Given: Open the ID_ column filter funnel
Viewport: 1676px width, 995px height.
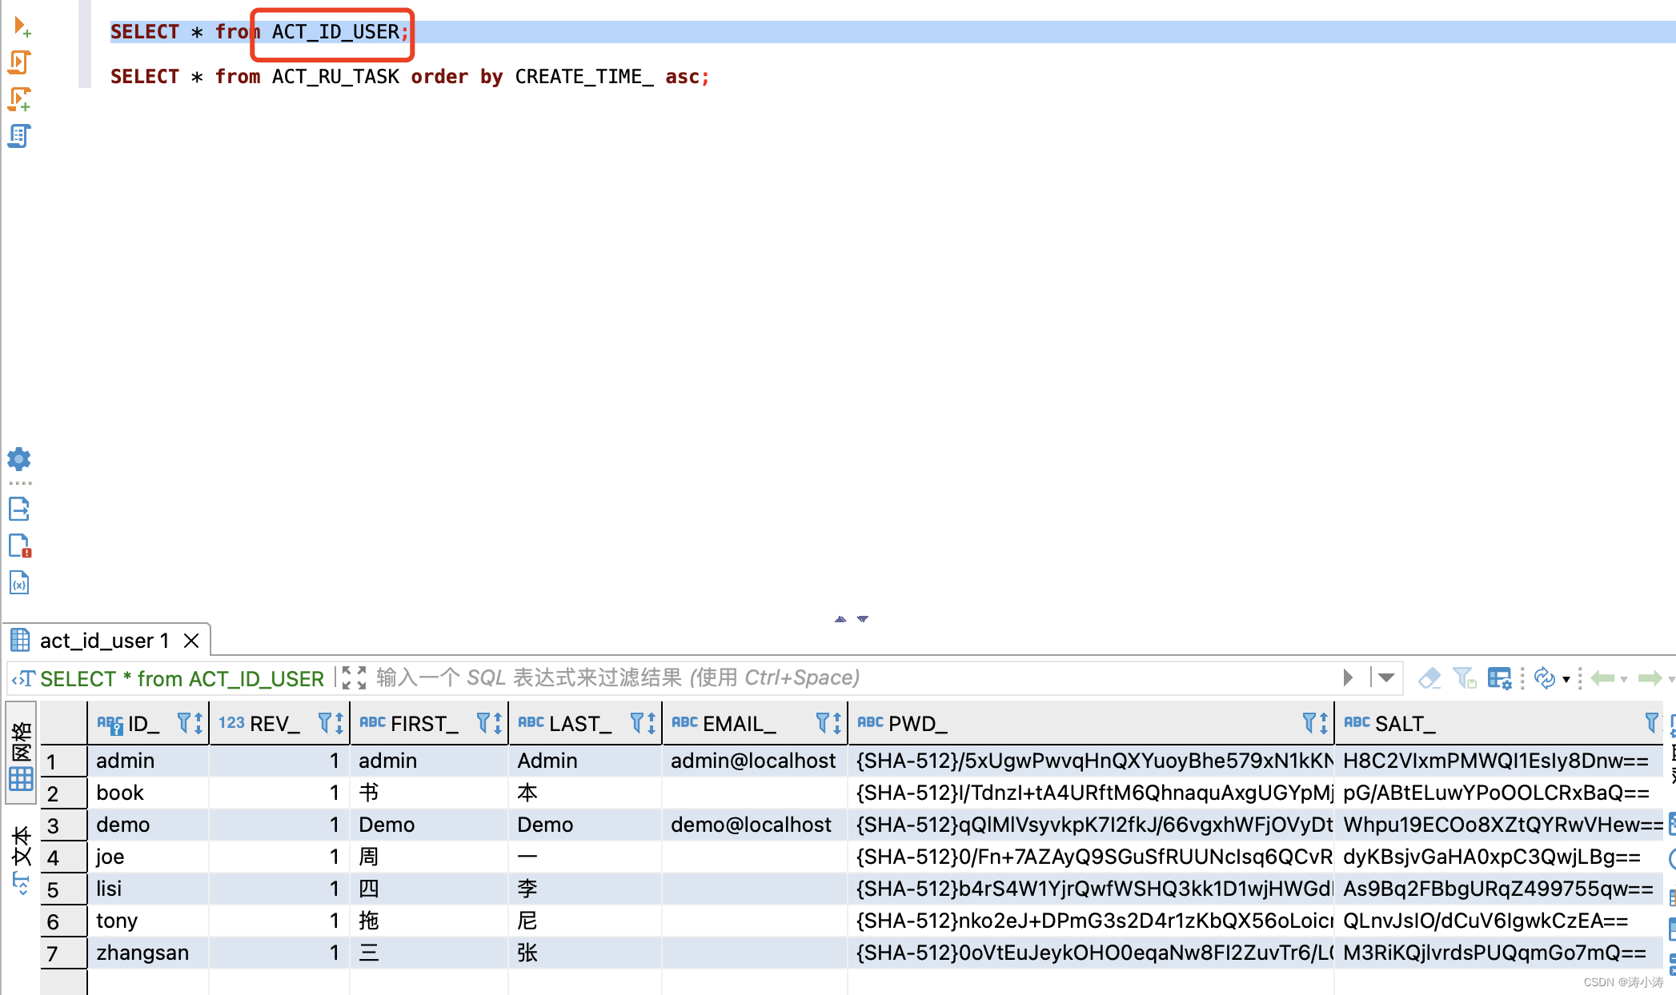Looking at the screenshot, I should coord(184,723).
